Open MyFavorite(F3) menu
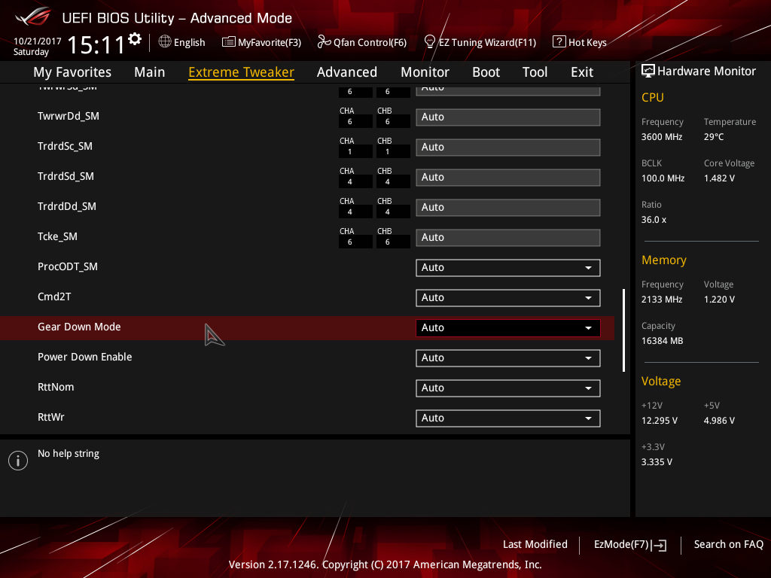 tap(261, 42)
